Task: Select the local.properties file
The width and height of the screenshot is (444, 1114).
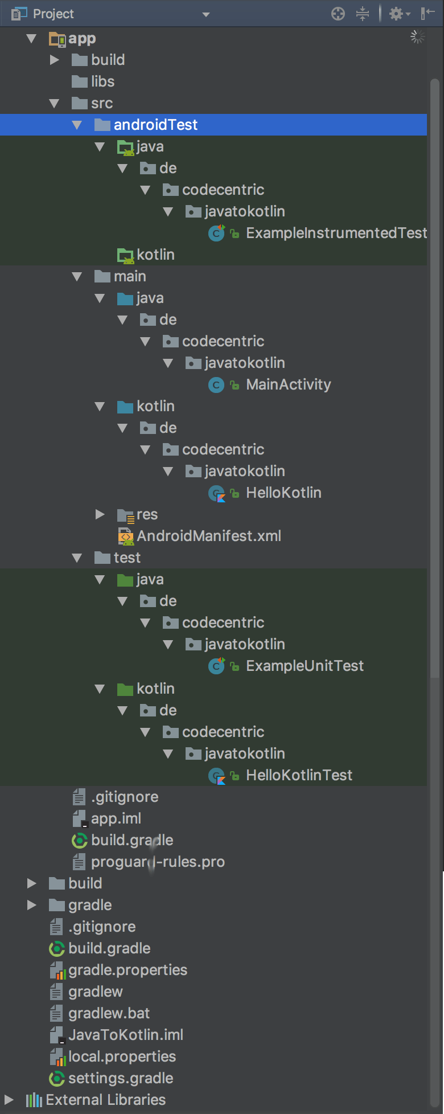Action: pyautogui.click(x=122, y=1056)
